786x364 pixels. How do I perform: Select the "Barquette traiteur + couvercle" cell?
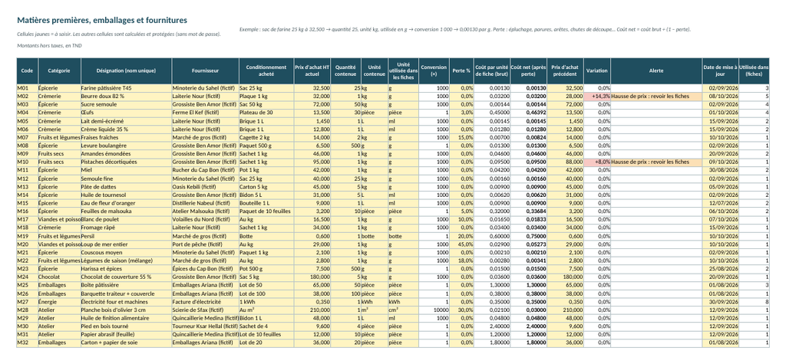pos(127,293)
